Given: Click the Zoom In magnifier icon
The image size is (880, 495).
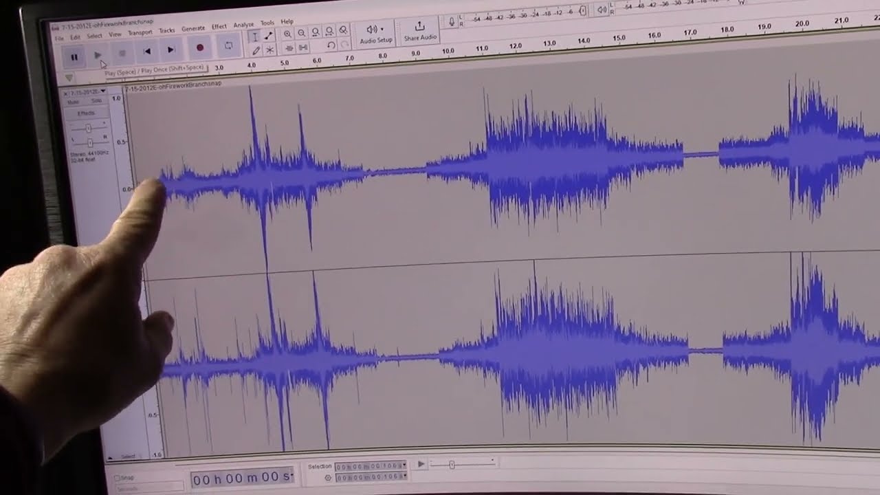Looking at the screenshot, I should pyautogui.click(x=287, y=34).
